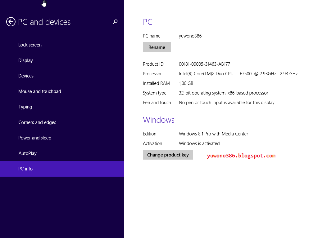Click Windows 8.1 Pro with Media Center
Image resolution: width=318 pixels, height=238 pixels.
213,134
